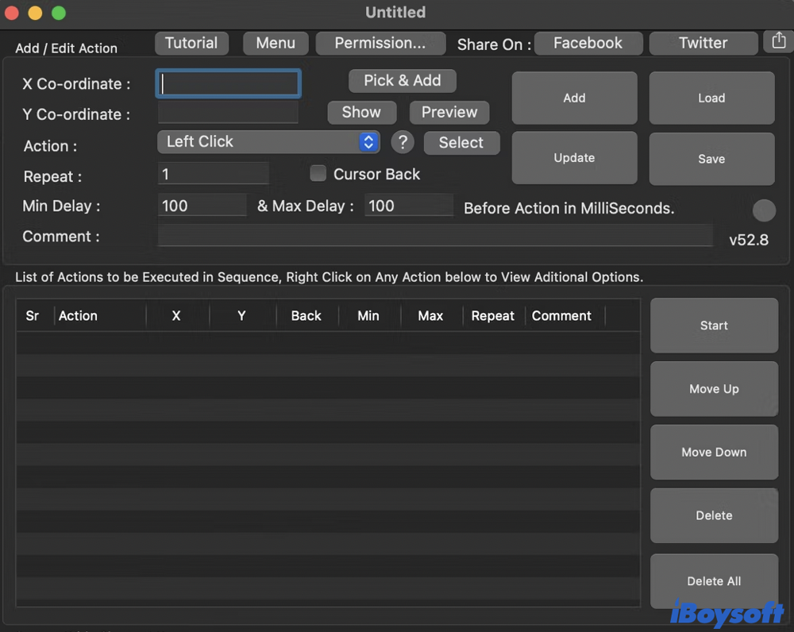Click the Repeat column header
The width and height of the screenshot is (794, 632).
[493, 316]
